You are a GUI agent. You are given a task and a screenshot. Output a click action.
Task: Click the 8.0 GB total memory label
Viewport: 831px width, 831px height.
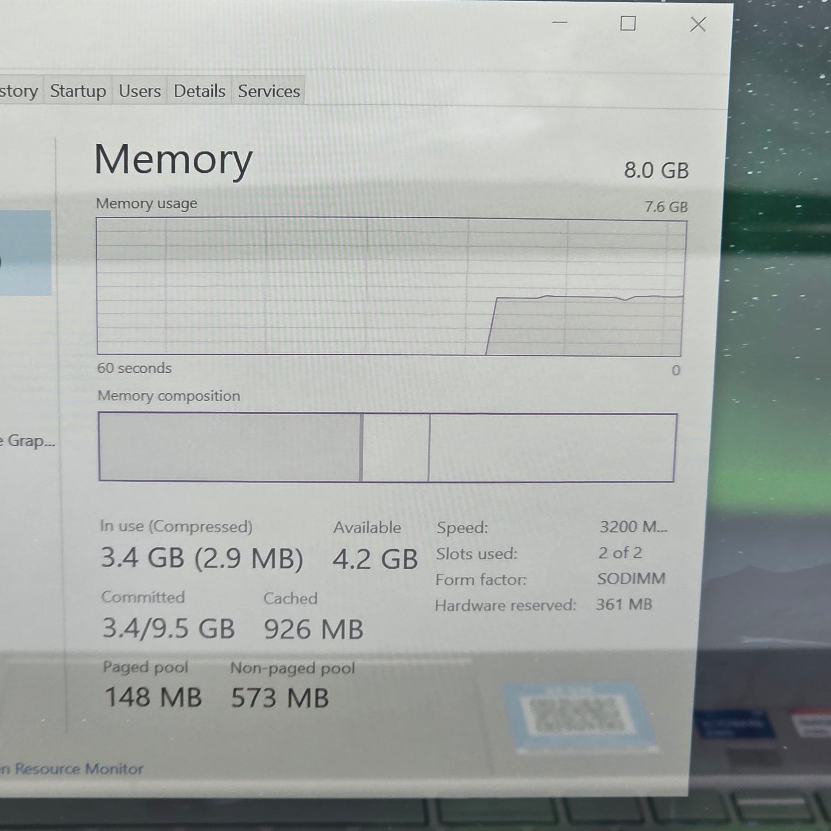point(656,170)
